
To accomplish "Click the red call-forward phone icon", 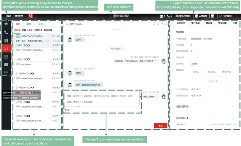I will (31, 16).
